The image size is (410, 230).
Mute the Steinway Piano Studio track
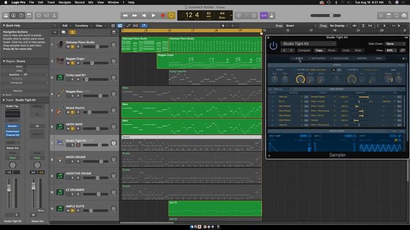tap(69, 47)
